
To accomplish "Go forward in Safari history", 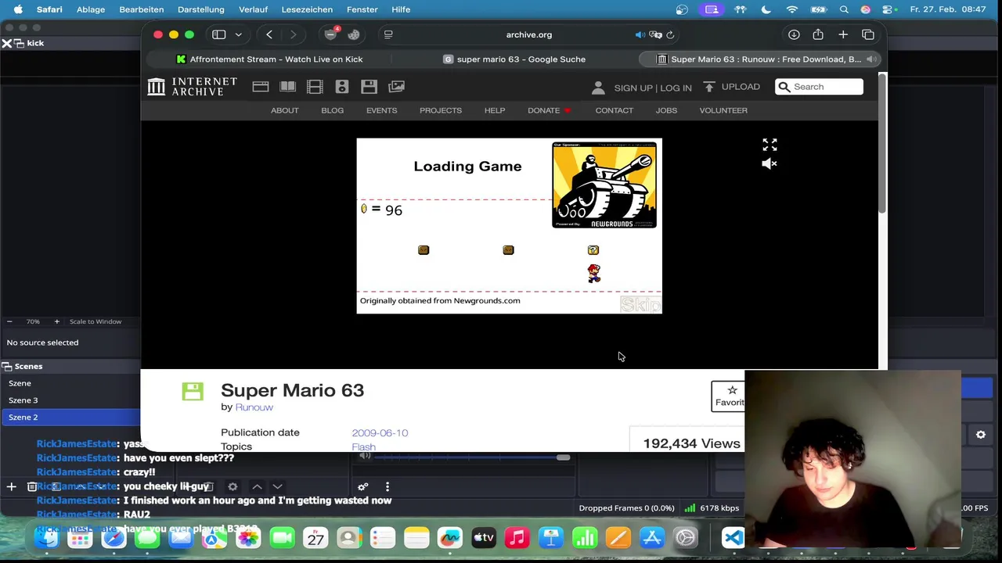I will click(x=293, y=34).
